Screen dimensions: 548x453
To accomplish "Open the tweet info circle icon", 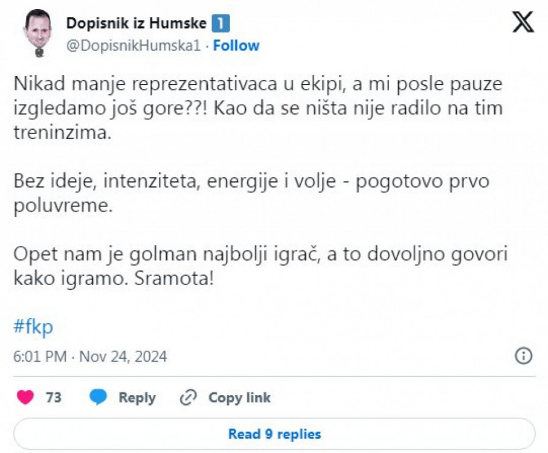I will tap(523, 356).
